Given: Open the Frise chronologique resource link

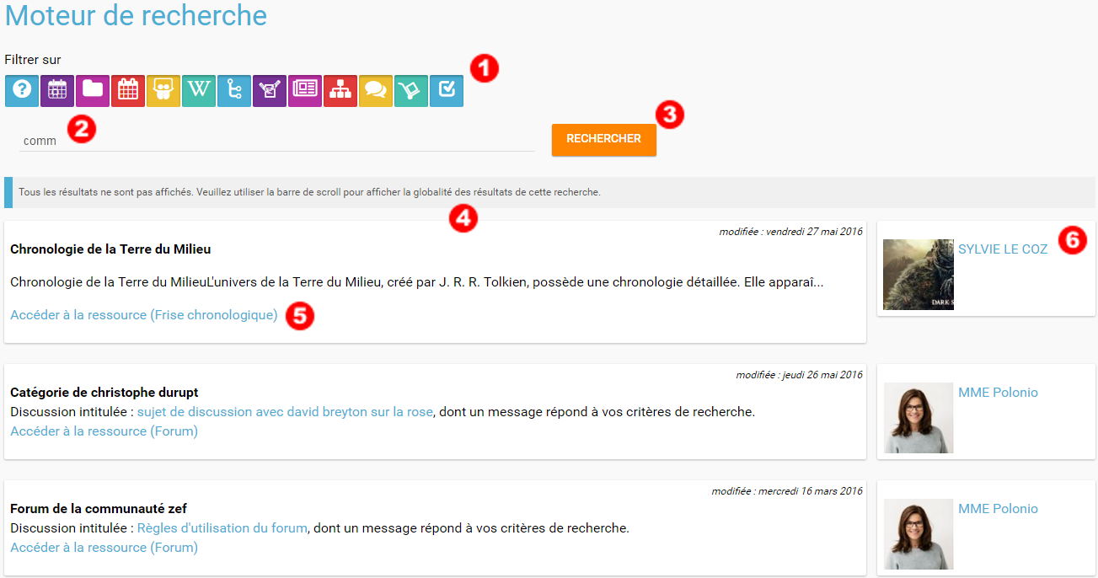Looking at the screenshot, I should coord(144,315).
